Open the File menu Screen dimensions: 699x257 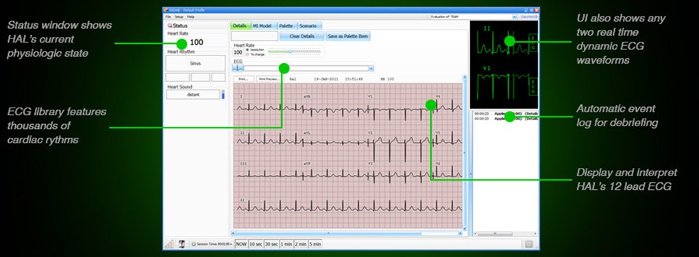point(168,16)
